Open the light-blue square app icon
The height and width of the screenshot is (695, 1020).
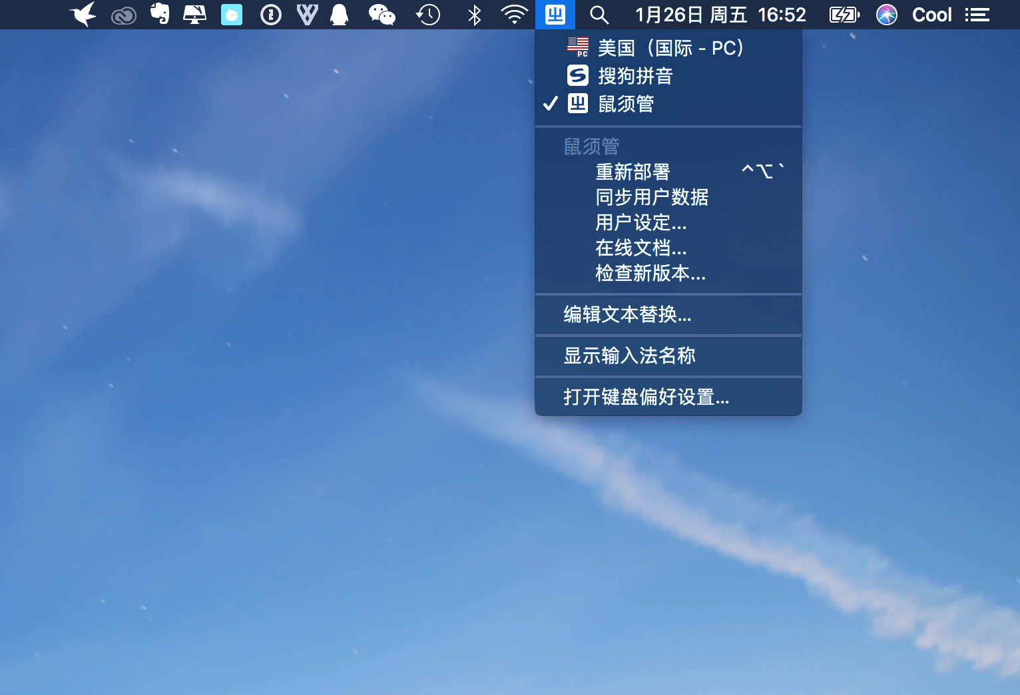(x=232, y=15)
